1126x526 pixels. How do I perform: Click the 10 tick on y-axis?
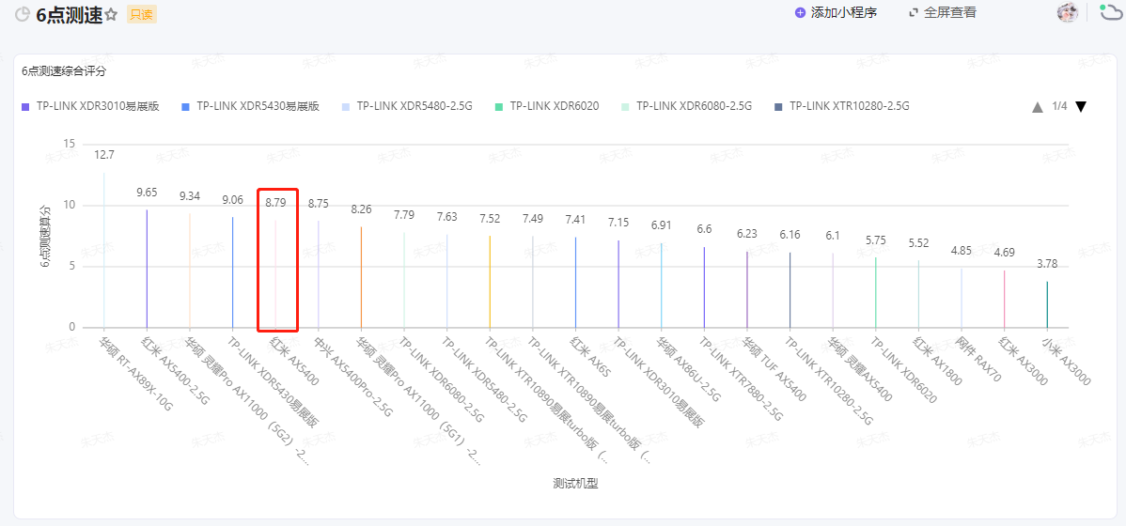[69, 205]
